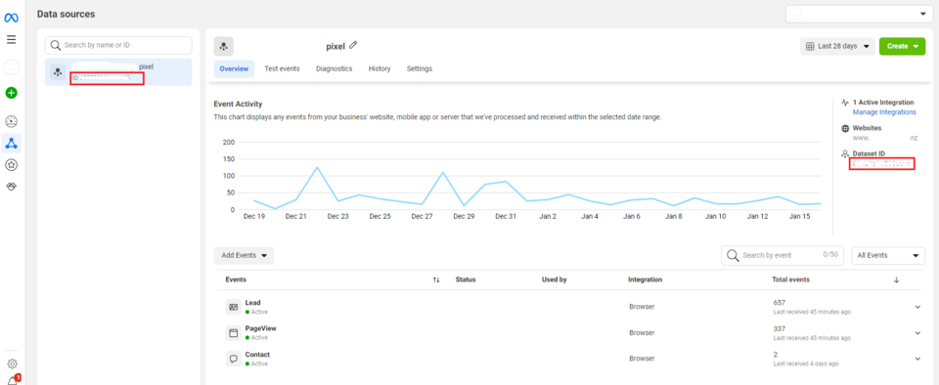Click the Search by name or ID field
The height and width of the screenshot is (385, 939).
pyautogui.click(x=118, y=45)
